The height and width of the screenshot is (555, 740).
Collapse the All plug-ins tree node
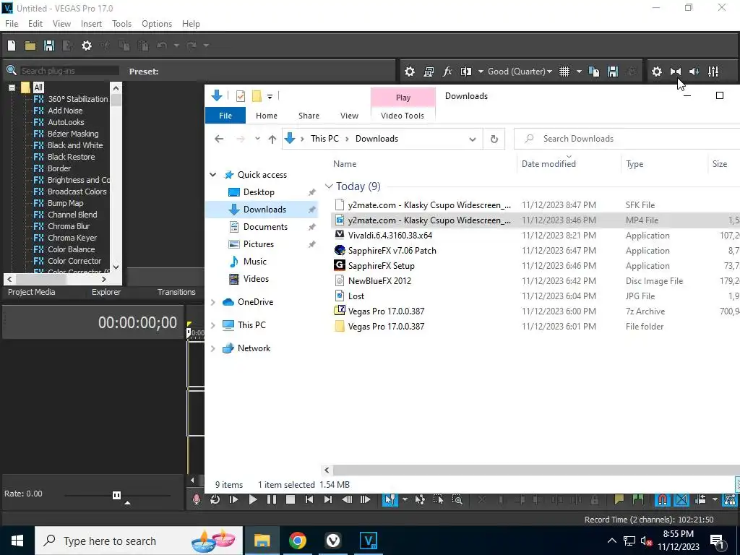click(x=12, y=87)
